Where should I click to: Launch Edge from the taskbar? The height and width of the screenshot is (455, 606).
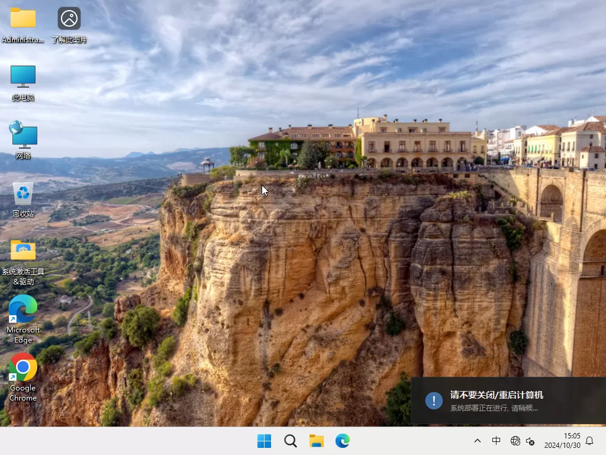click(343, 441)
